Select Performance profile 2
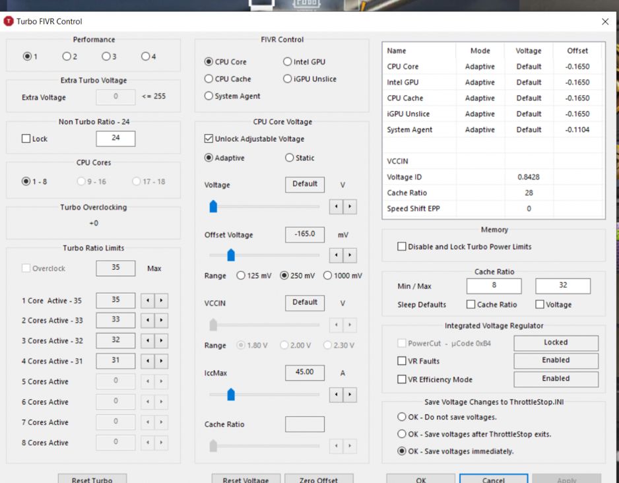Viewport: 619px width, 483px height. pyautogui.click(x=66, y=57)
